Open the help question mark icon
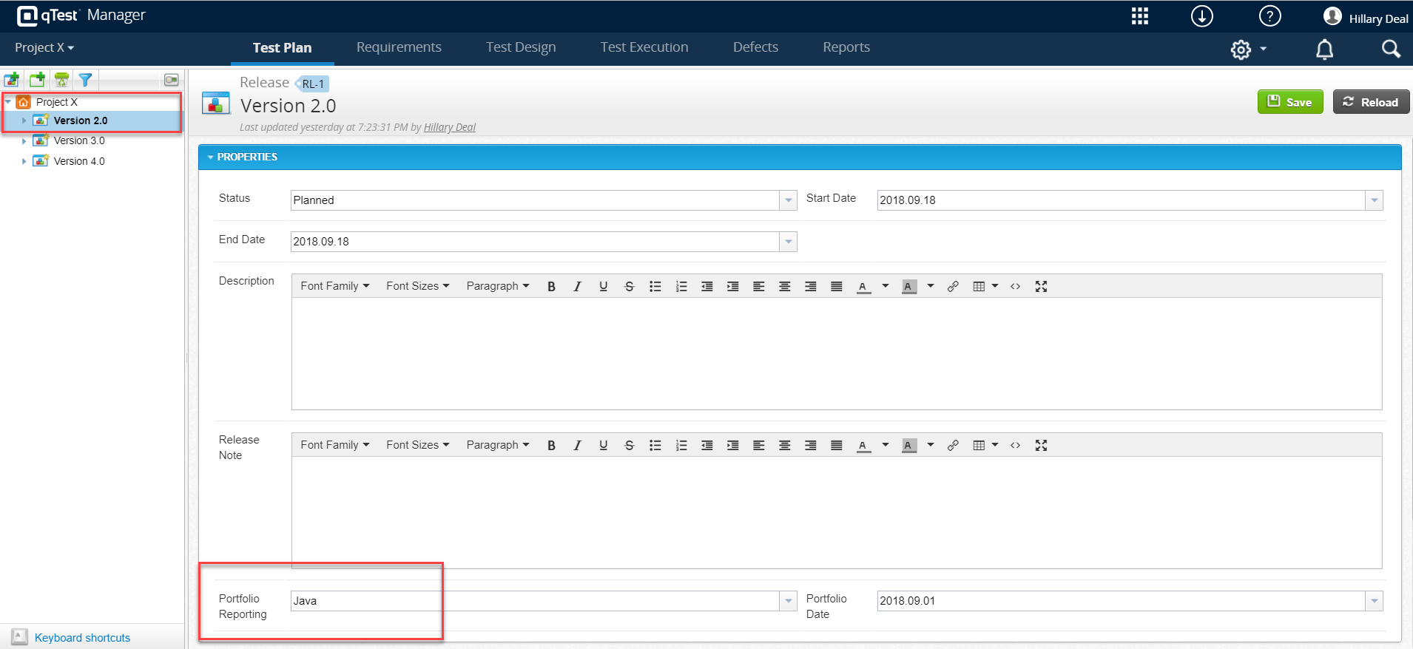The height and width of the screenshot is (649, 1413). click(x=1269, y=16)
